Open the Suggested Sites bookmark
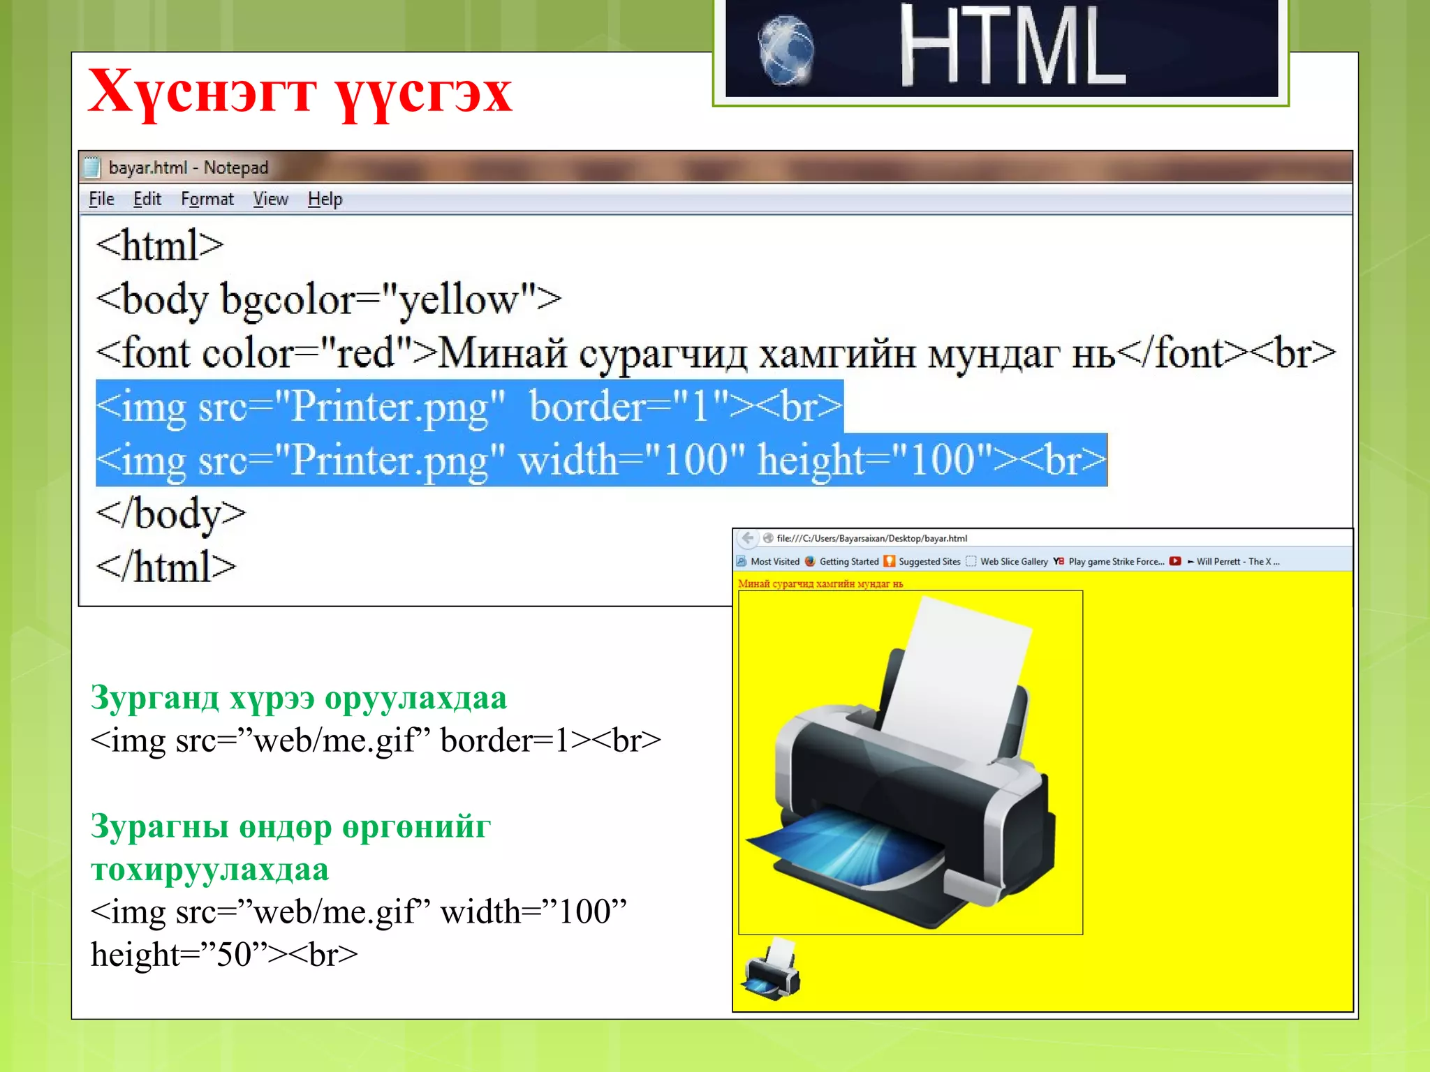This screenshot has width=1430, height=1072. click(x=929, y=561)
